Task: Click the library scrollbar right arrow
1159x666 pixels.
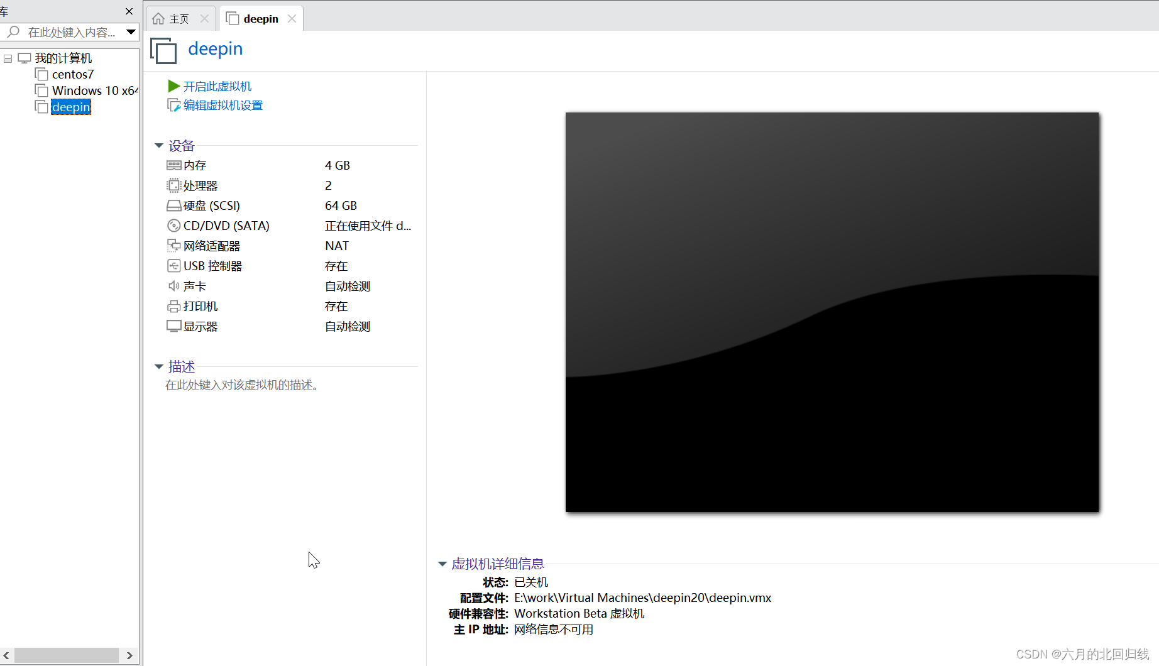Action: (129, 655)
